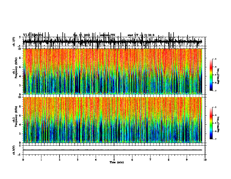Click the 'ch.3(V)' waveform axis label

(x=14, y=150)
